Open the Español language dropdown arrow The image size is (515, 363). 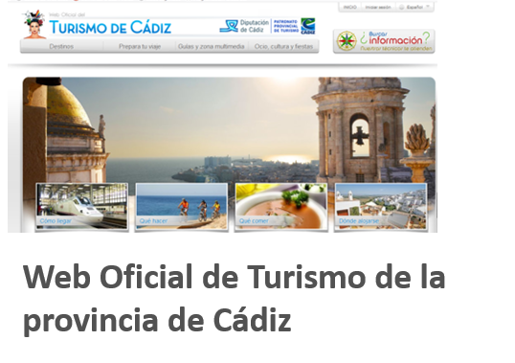[x=428, y=7]
